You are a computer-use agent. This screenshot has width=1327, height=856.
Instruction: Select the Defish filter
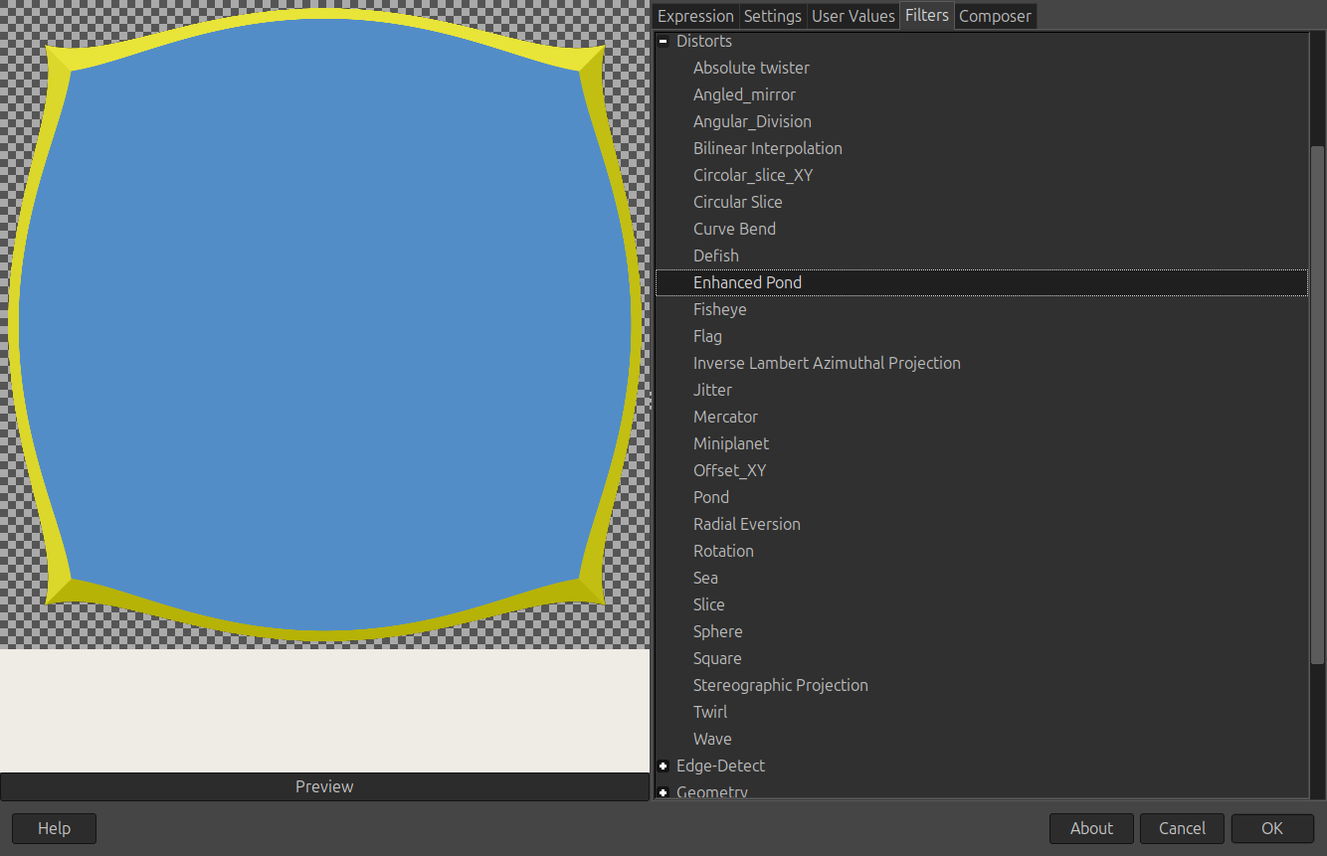[715, 256]
